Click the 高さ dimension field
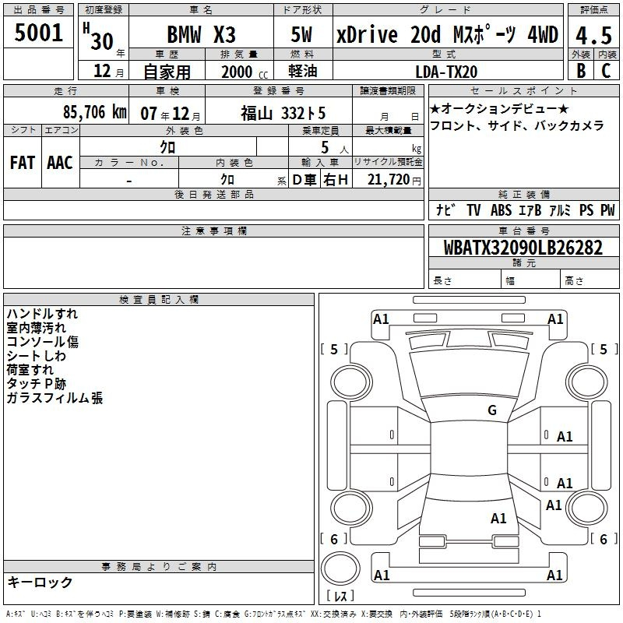The width and height of the screenshot is (623, 623). pyautogui.click(x=590, y=280)
